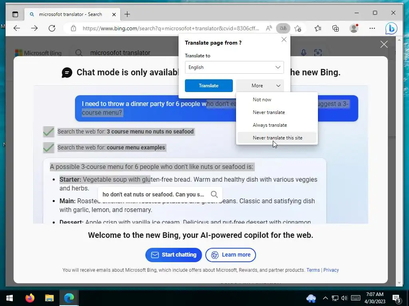Click the Start chatting button
This screenshot has width=409, height=306.
[x=173, y=255]
